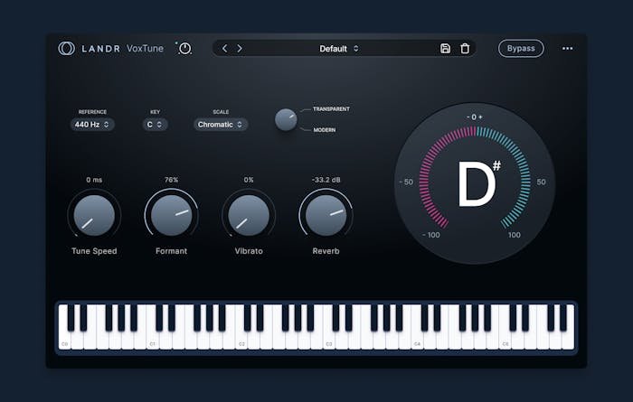633x402 pixels.
Task: Go to the previous preset arrow
Action: 225,49
